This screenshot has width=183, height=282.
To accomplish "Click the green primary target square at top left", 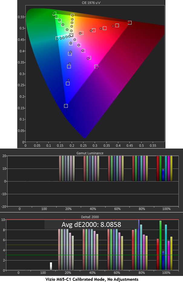I will (54, 14).
